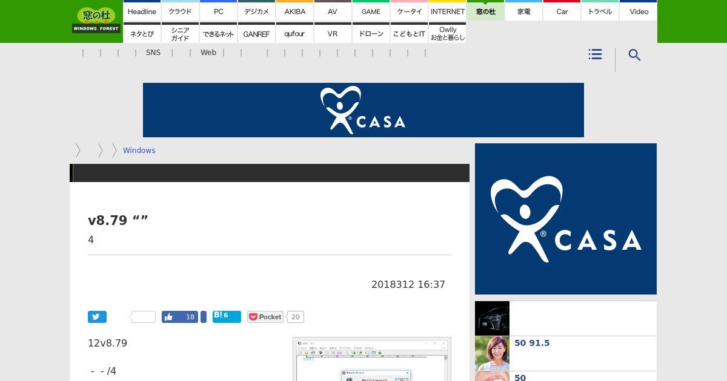Click the Hatena bookmark B! button
Screen dimensions: 727x381
pyautogui.click(x=227, y=316)
